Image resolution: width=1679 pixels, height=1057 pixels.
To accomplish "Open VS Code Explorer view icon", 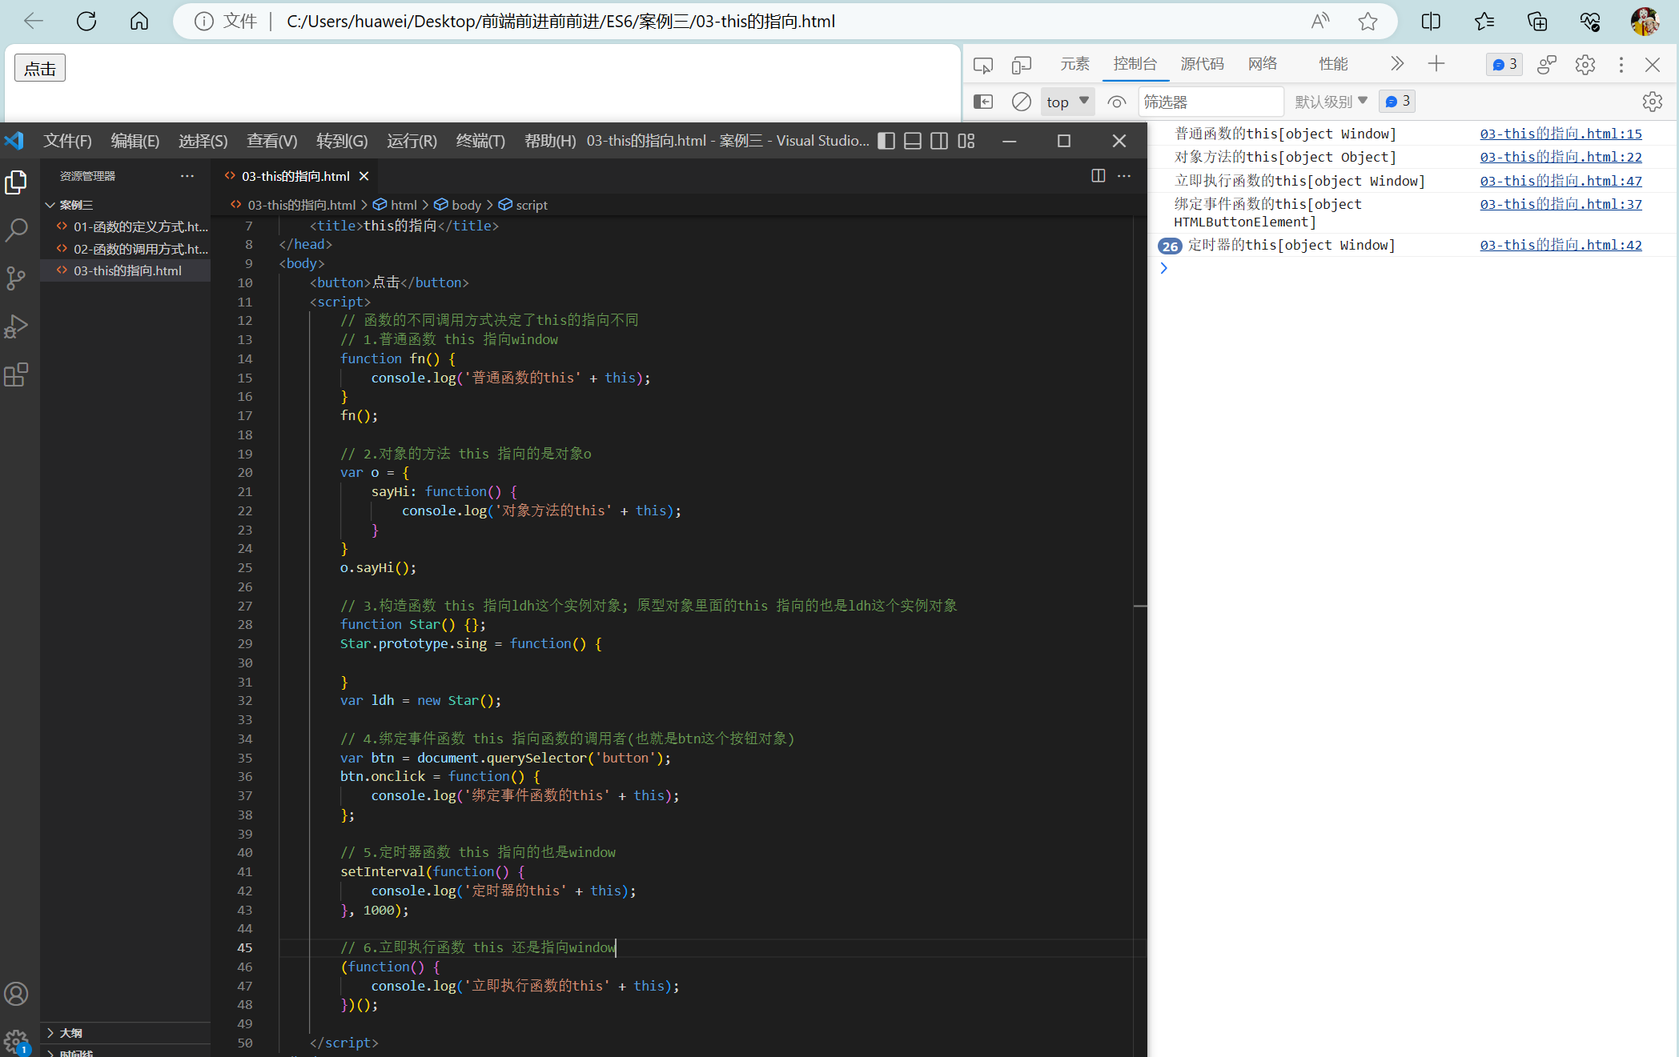I will click(16, 182).
